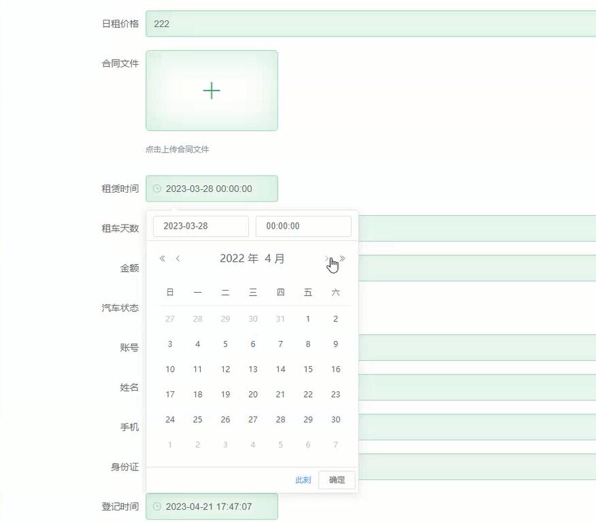The width and height of the screenshot is (596, 522).
Task: Select April 21 in the calendar grid
Action: [x=280, y=394]
